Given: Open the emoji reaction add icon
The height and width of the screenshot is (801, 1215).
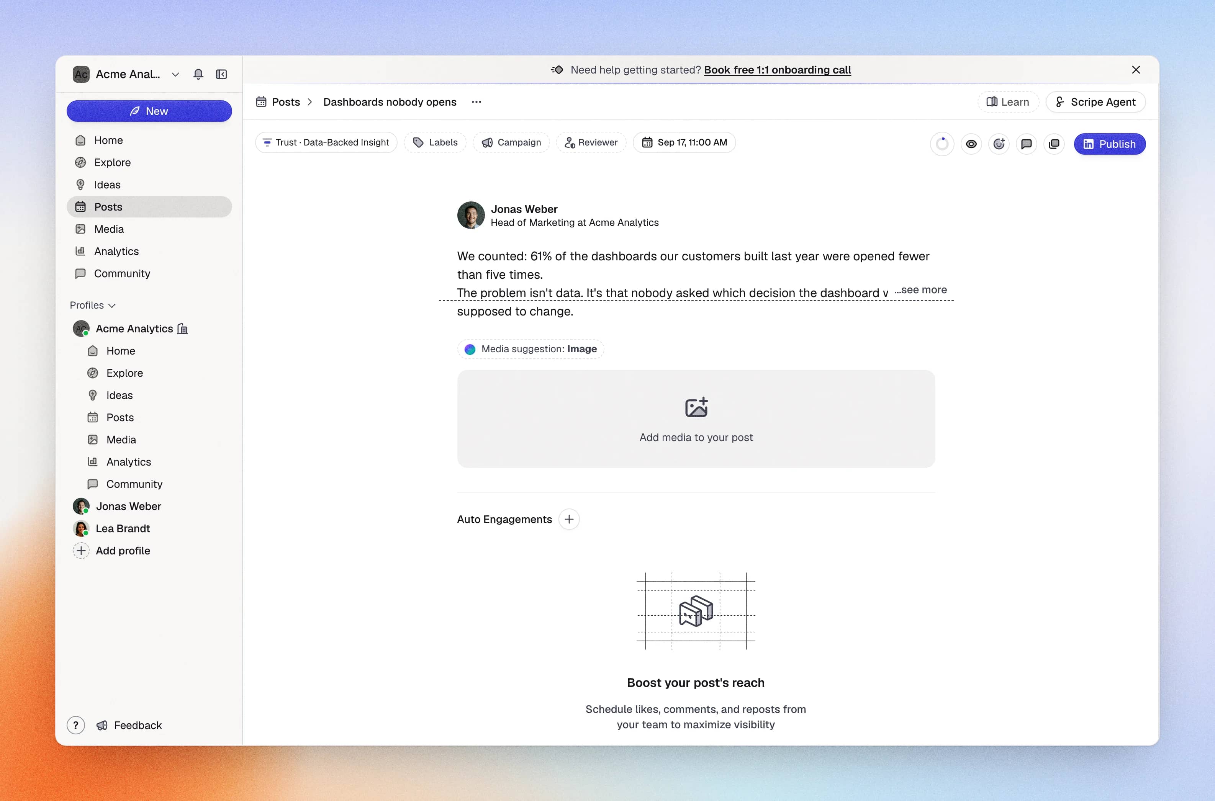Looking at the screenshot, I should [998, 144].
